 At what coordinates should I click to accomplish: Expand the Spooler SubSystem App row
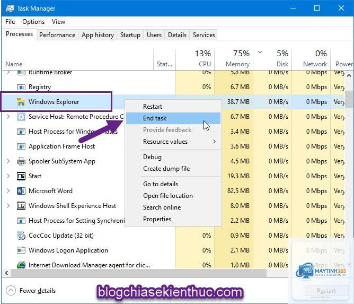point(8,161)
